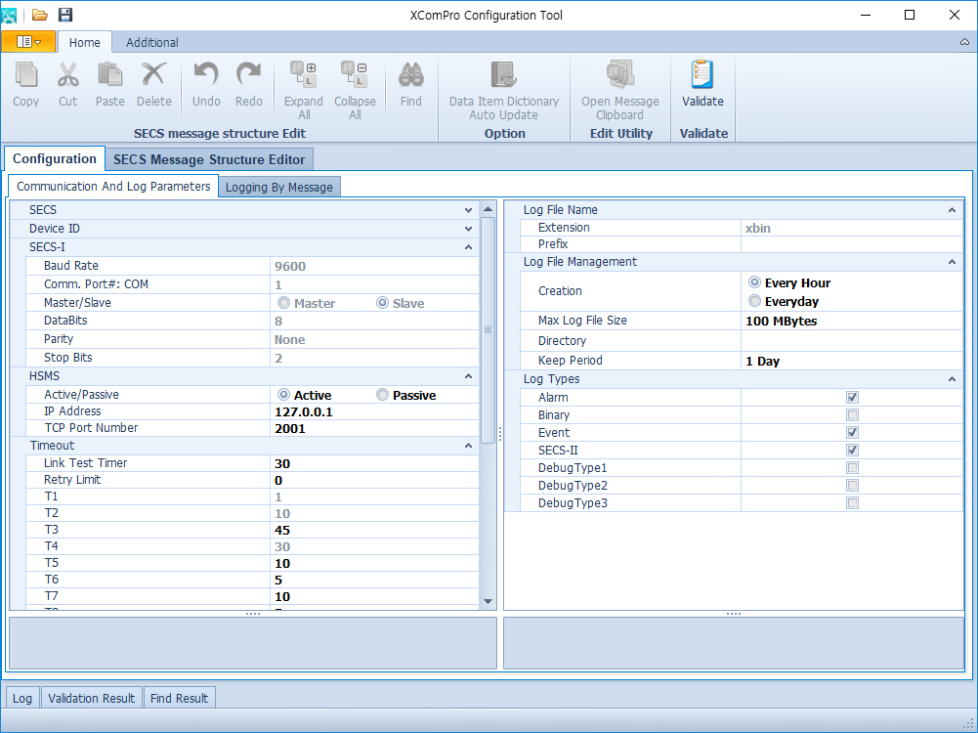
Task: Click the left panel vertical scrollbar thumb
Action: tap(488, 330)
